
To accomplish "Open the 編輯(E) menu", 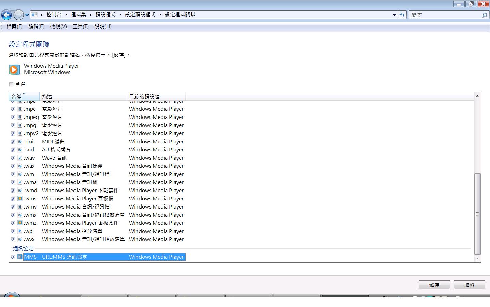I will click(36, 26).
